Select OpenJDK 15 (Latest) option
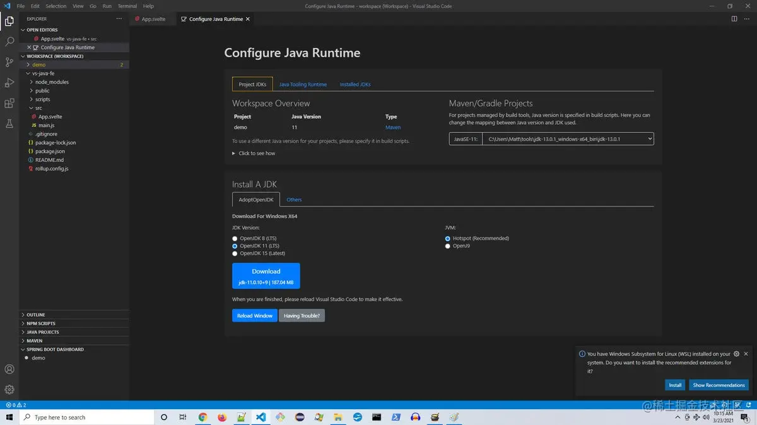757x425 pixels. [235, 254]
